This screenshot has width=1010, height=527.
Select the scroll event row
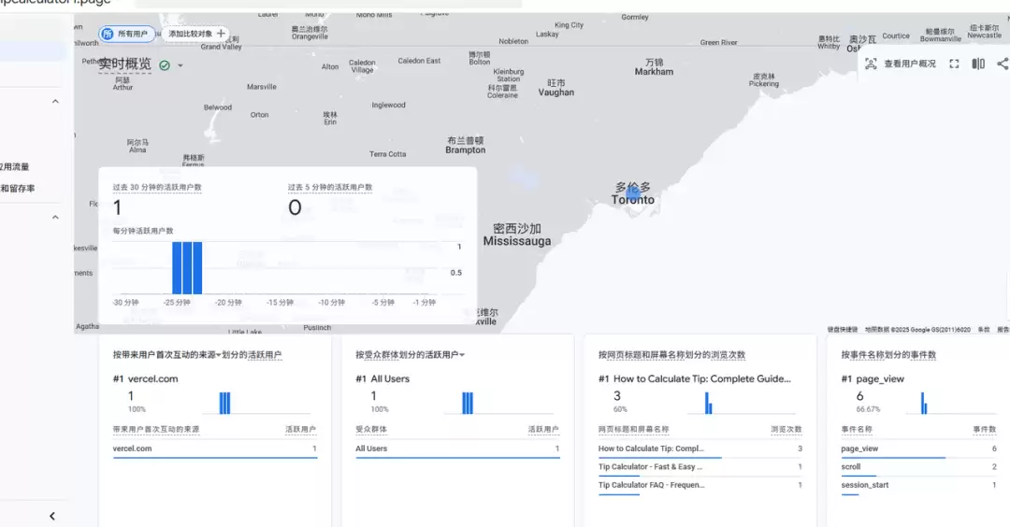click(918, 467)
